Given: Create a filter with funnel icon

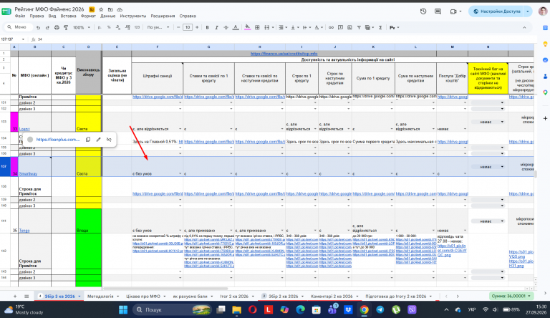Looking at the screenshot, I should [x=359, y=27].
